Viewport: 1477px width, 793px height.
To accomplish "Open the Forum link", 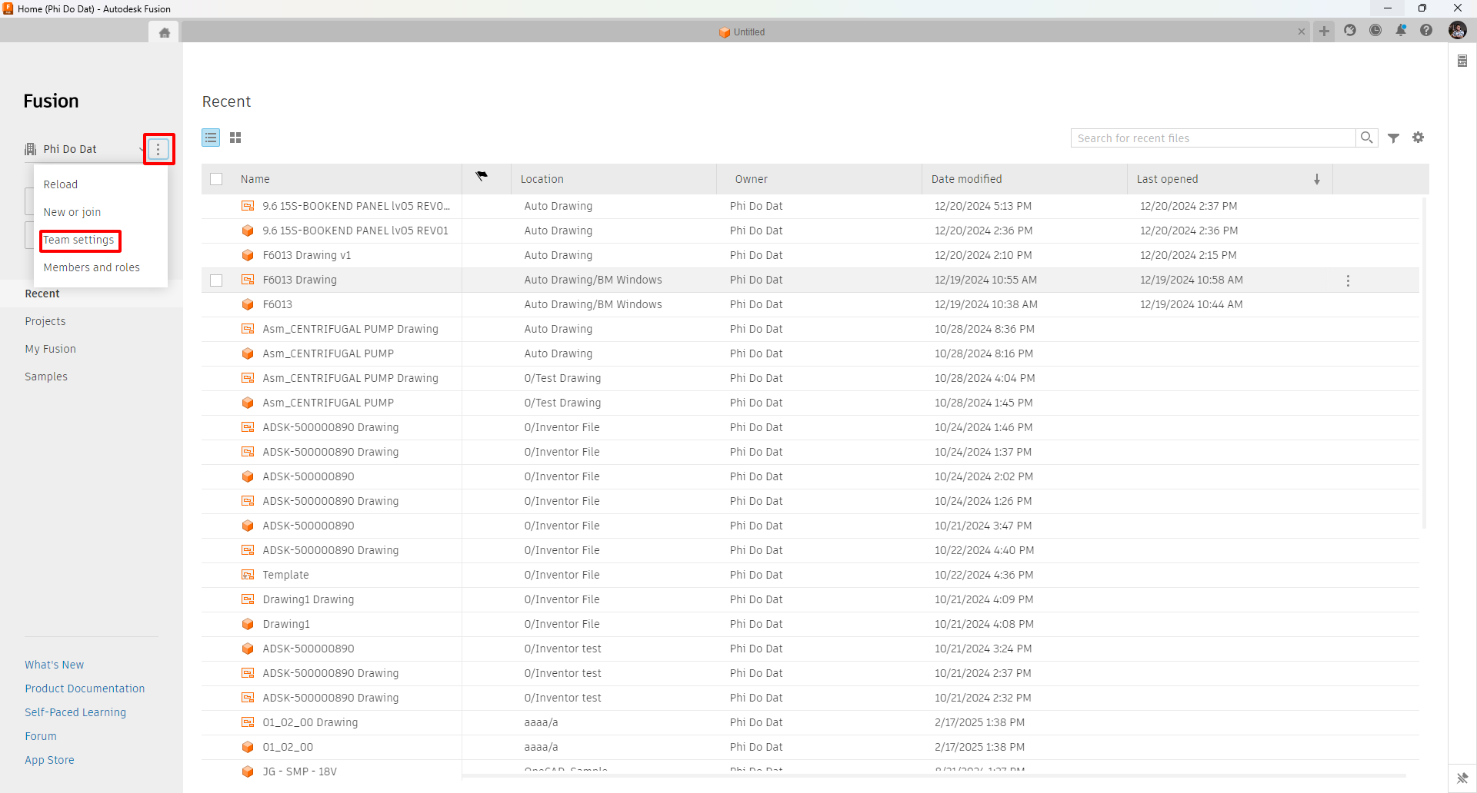I will tap(41, 736).
